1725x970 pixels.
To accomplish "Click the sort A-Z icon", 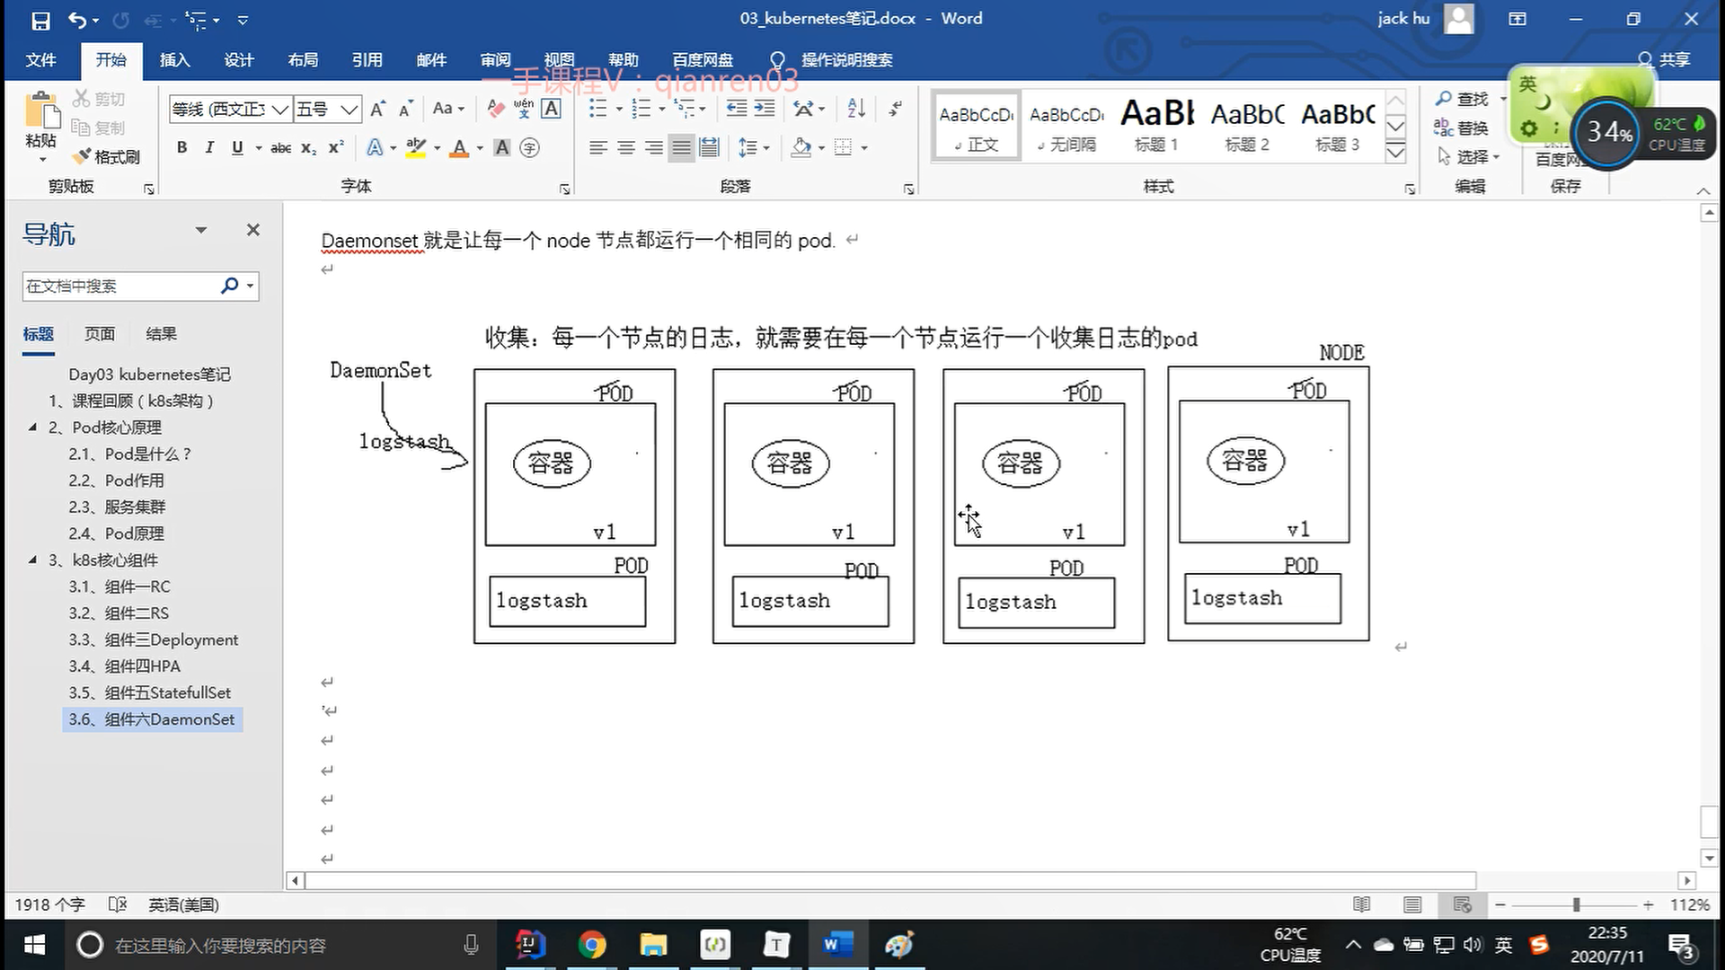I will 856,109.
